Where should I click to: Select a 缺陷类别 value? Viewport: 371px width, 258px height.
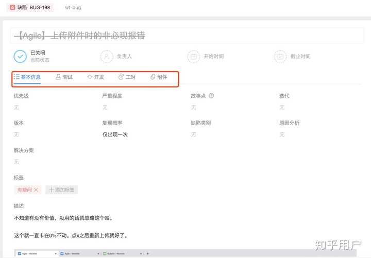click(x=194, y=134)
